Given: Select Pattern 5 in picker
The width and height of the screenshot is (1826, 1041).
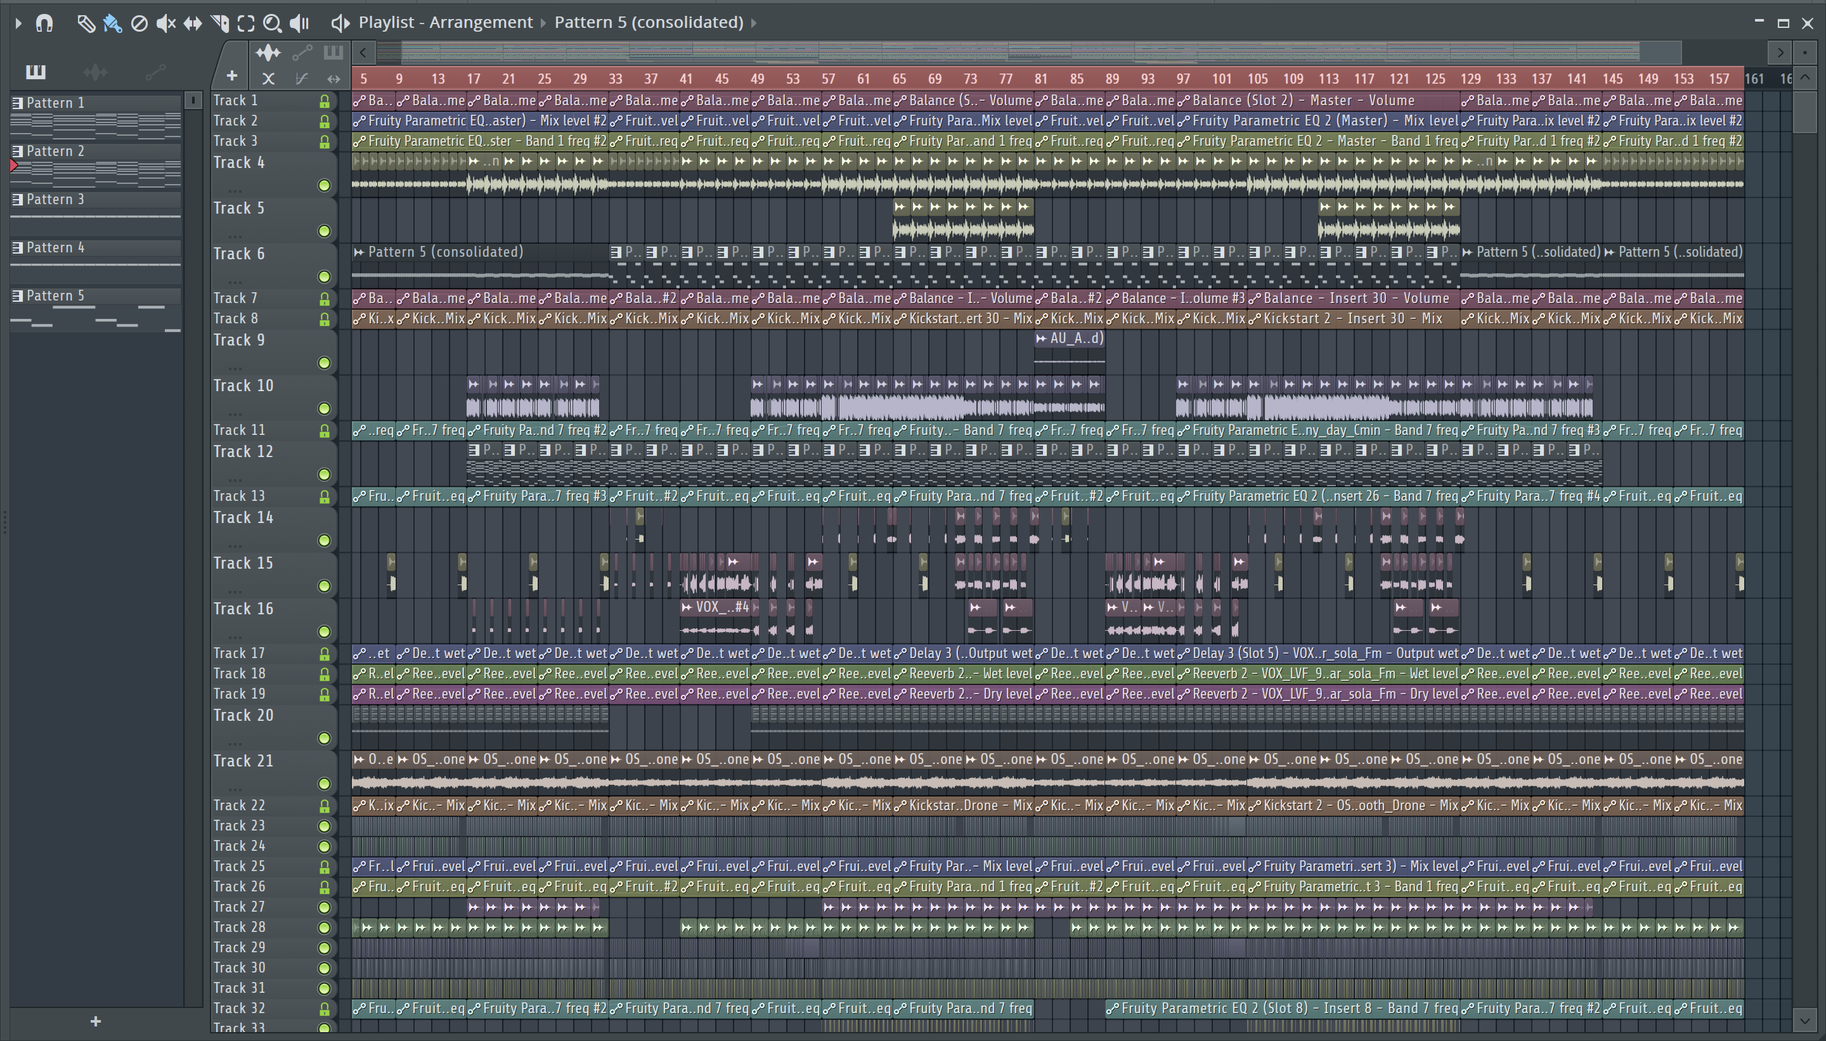Looking at the screenshot, I should (x=96, y=296).
